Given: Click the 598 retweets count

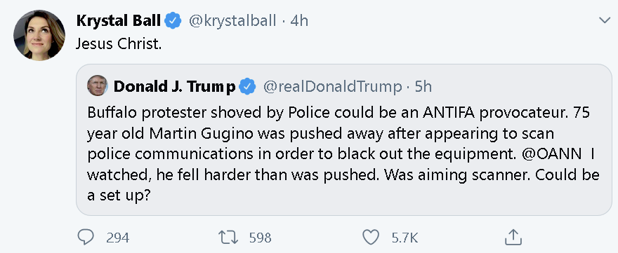Looking at the screenshot, I should 260,238.
